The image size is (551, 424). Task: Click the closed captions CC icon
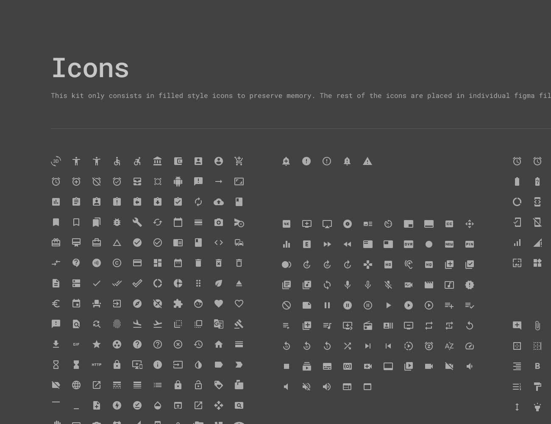pos(449,224)
